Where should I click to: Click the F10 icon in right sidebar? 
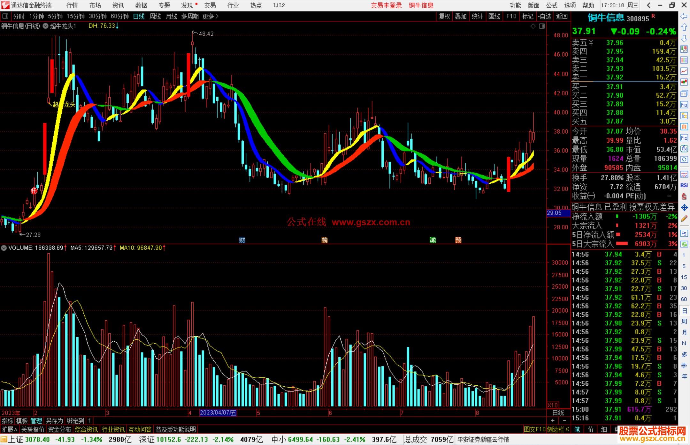pos(684,105)
